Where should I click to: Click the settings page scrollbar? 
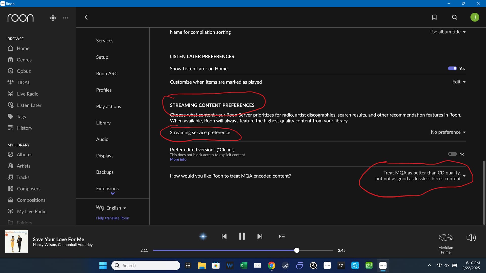(x=484, y=193)
